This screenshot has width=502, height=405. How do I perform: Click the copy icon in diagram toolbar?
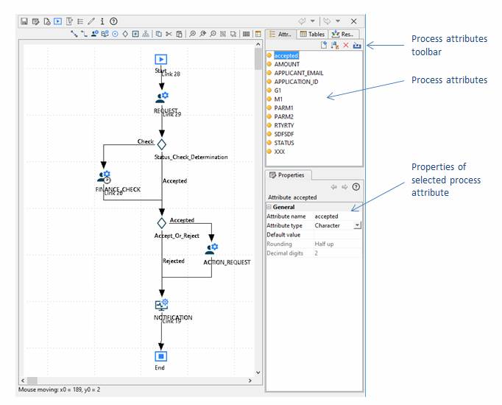coord(158,34)
